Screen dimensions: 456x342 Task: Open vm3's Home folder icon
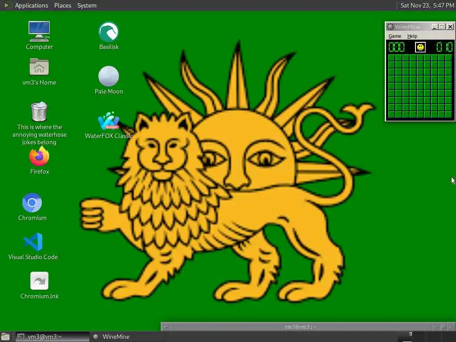point(39,67)
